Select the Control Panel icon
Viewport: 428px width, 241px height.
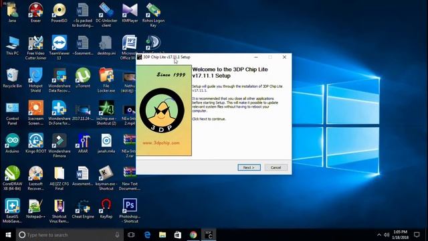point(12,113)
